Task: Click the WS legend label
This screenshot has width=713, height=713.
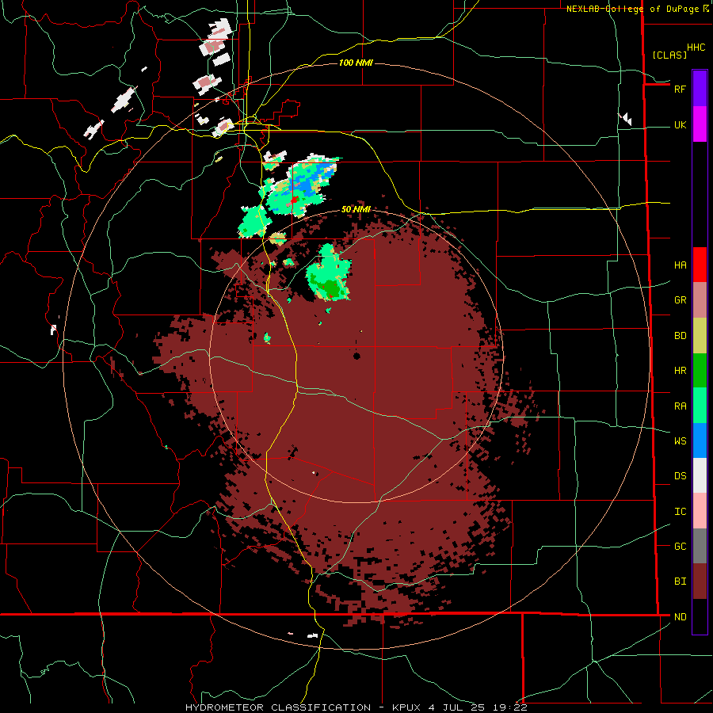Action: coord(680,440)
